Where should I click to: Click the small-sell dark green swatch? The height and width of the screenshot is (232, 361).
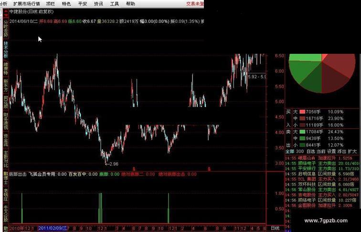pyautogui.click(x=302, y=145)
